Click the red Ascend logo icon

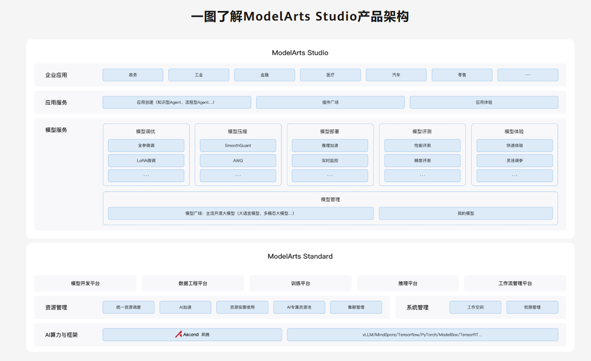179,334
